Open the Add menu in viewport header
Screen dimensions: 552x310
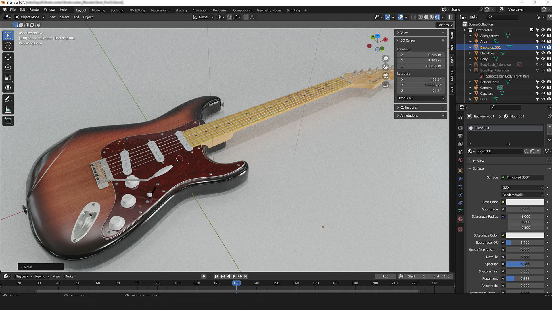[x=76, y=17]
